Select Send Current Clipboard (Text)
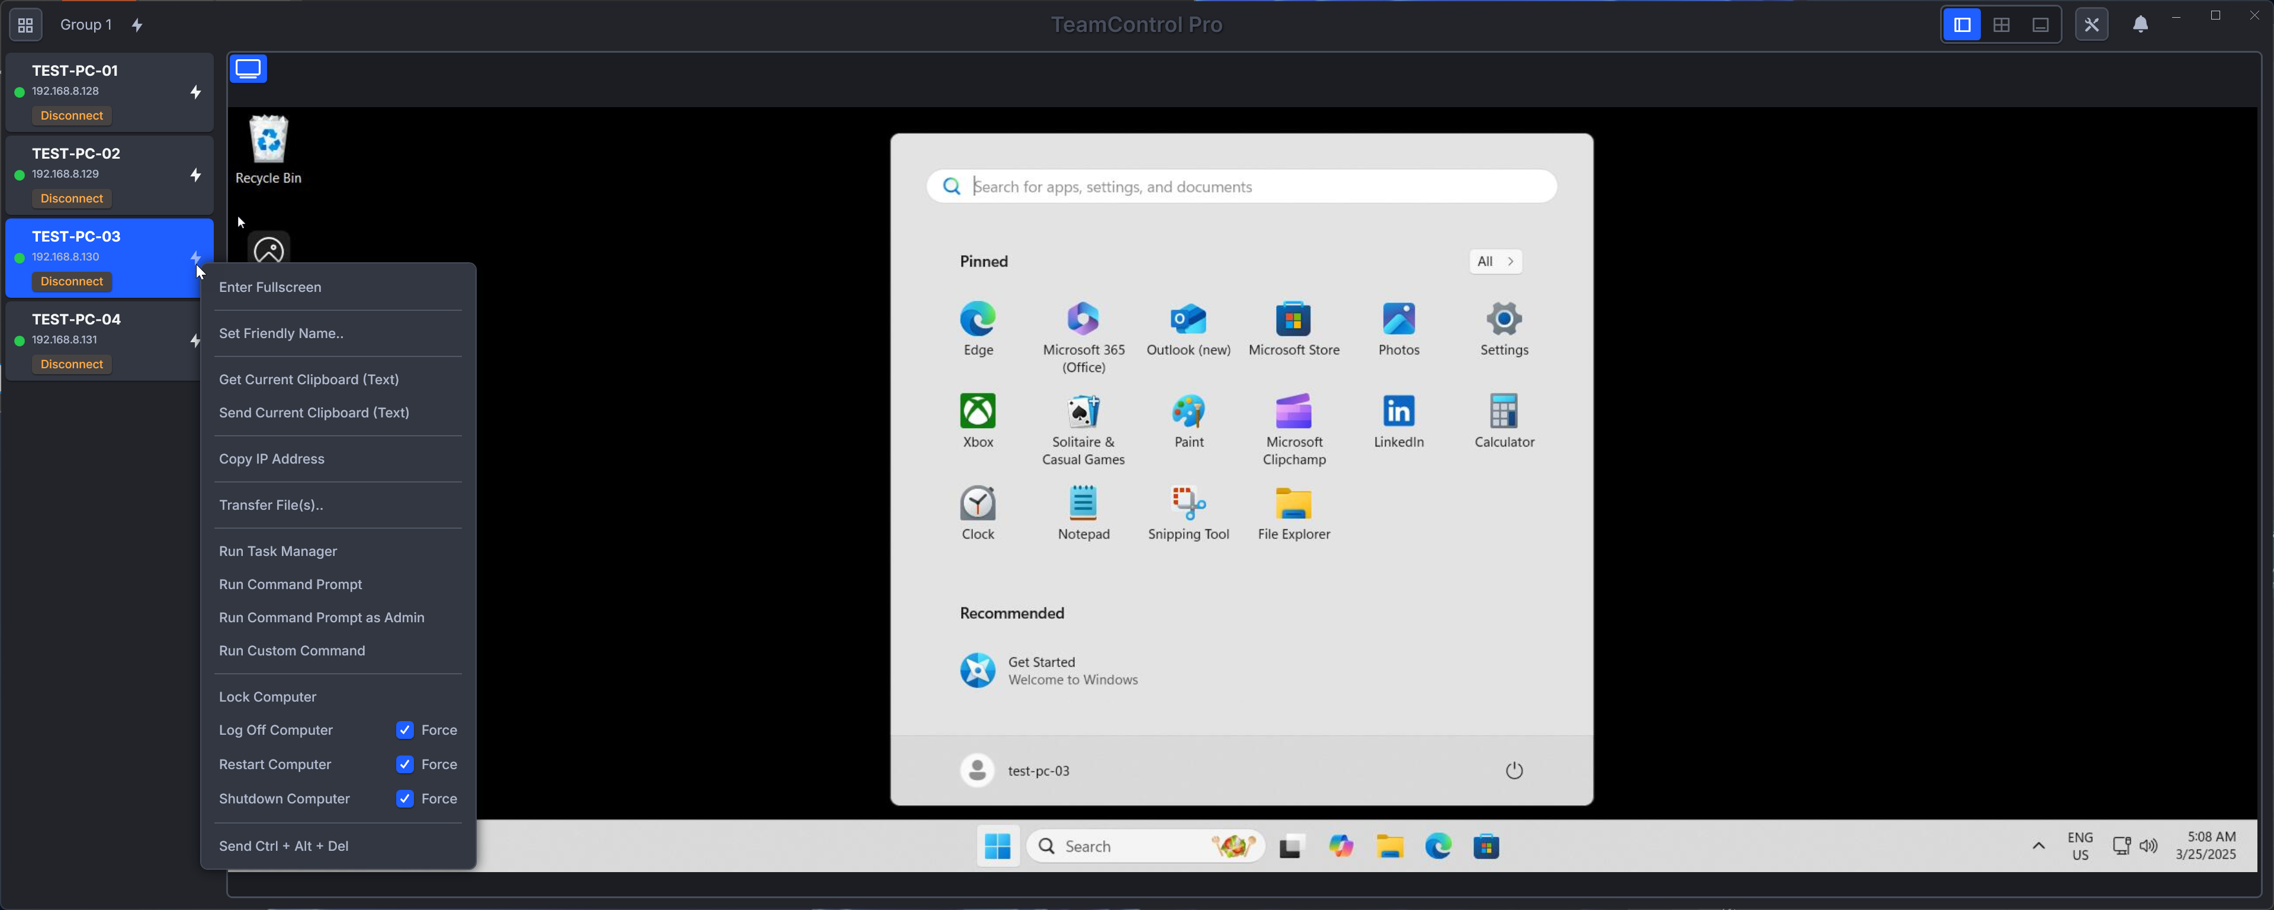Image resolution: width=2274 pixels, height=910 pixels. [x=338, y=412]
